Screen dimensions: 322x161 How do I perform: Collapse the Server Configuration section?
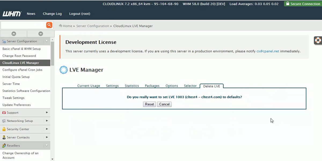[47, 41]
